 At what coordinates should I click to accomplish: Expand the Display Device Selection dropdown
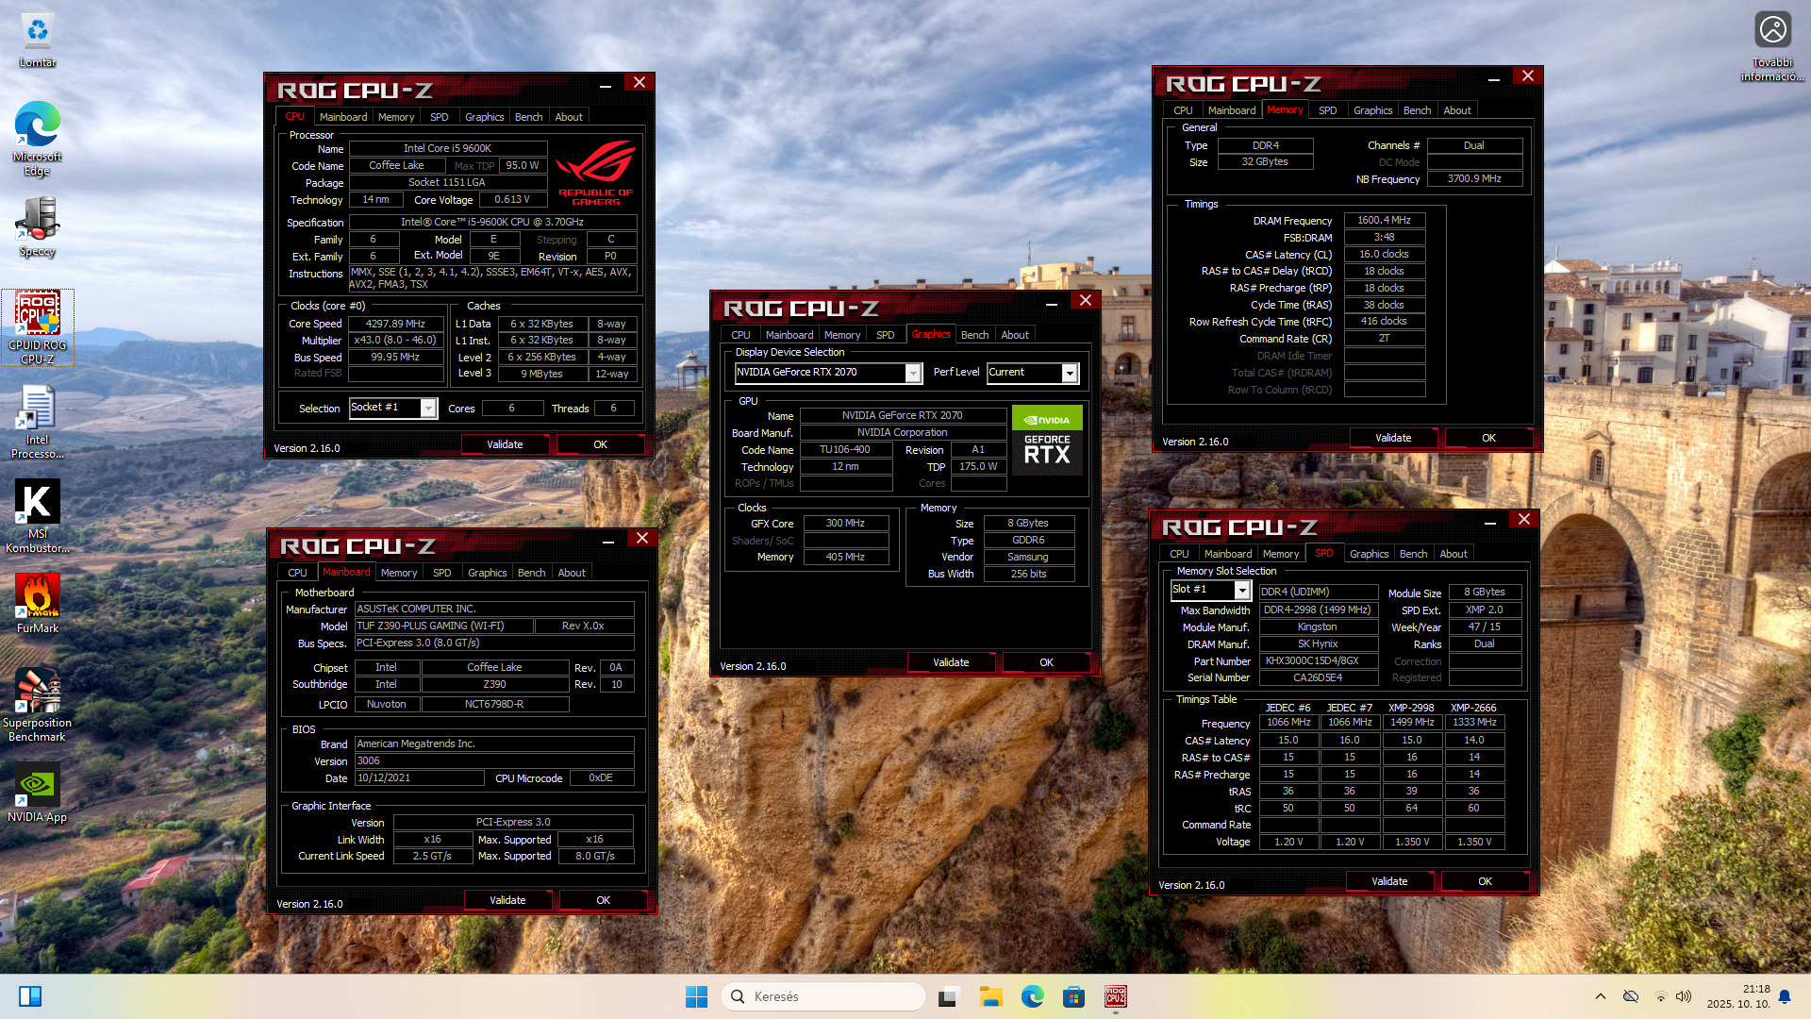[x=912, y=374]
